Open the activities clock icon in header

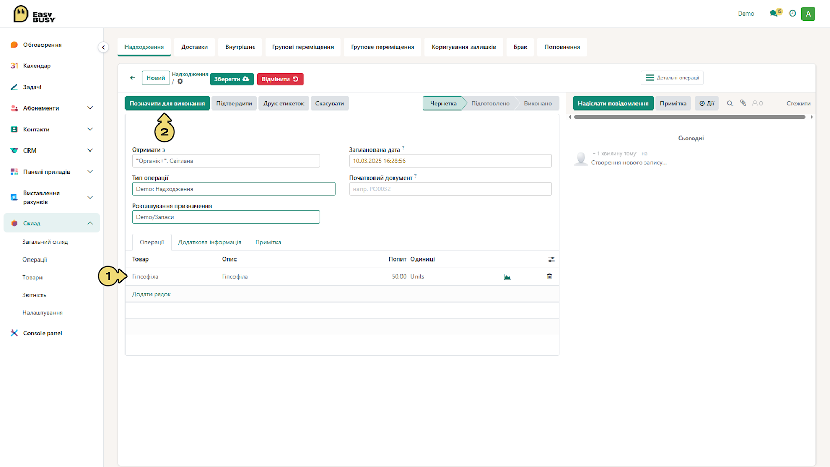coord(792,13)
